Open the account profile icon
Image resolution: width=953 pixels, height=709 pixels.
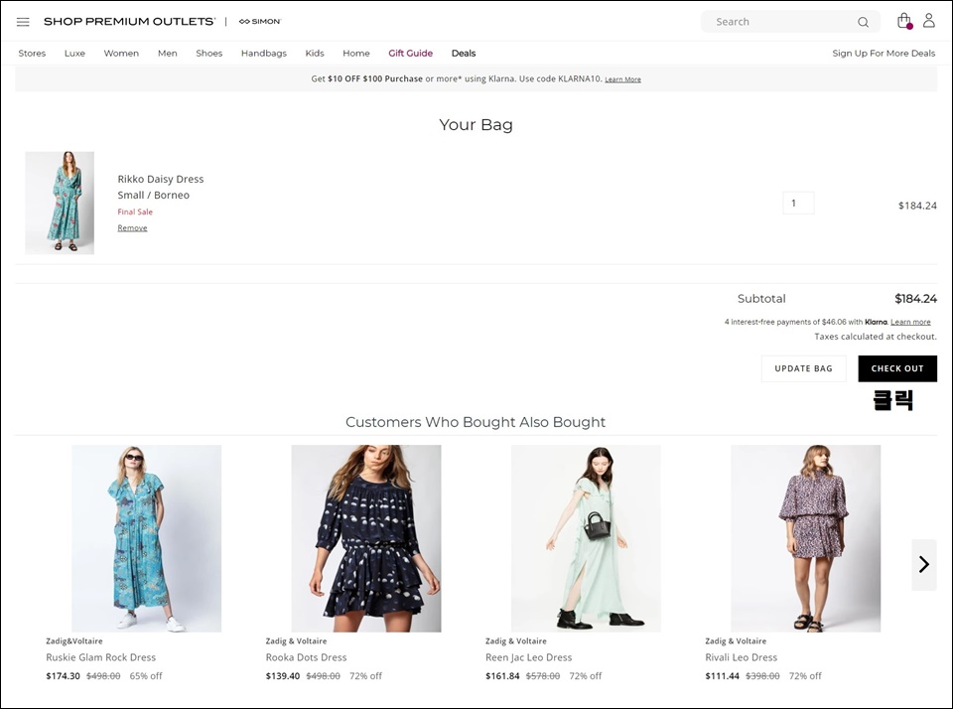(x=929, y=21)
